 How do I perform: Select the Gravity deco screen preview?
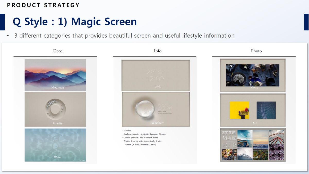click(x=55, y=109)
